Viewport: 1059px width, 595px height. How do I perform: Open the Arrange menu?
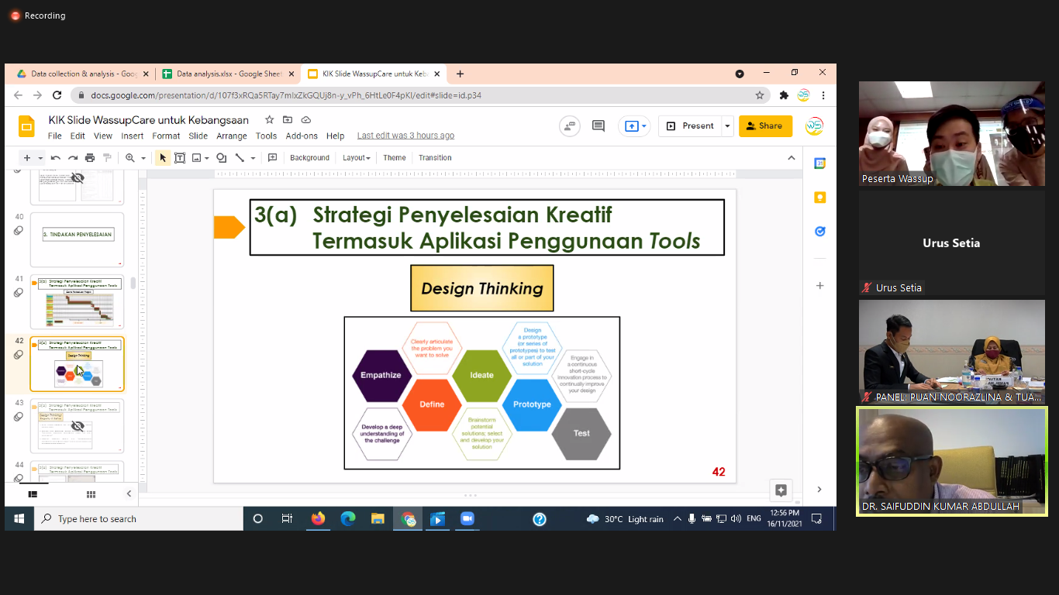point(232,136)
